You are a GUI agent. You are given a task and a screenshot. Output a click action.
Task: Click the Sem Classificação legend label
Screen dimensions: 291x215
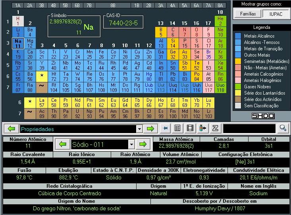click(x=261, y=106)
